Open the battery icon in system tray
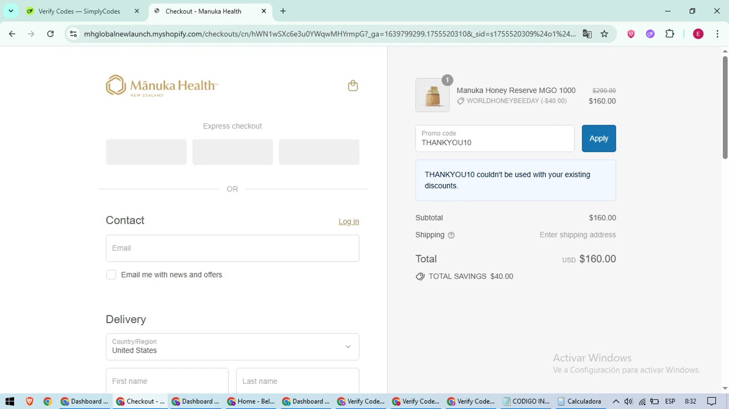Screen dimensions: 729x409 coord(655,401)
